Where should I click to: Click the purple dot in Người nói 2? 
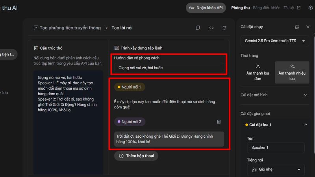(x=119, y=122)
